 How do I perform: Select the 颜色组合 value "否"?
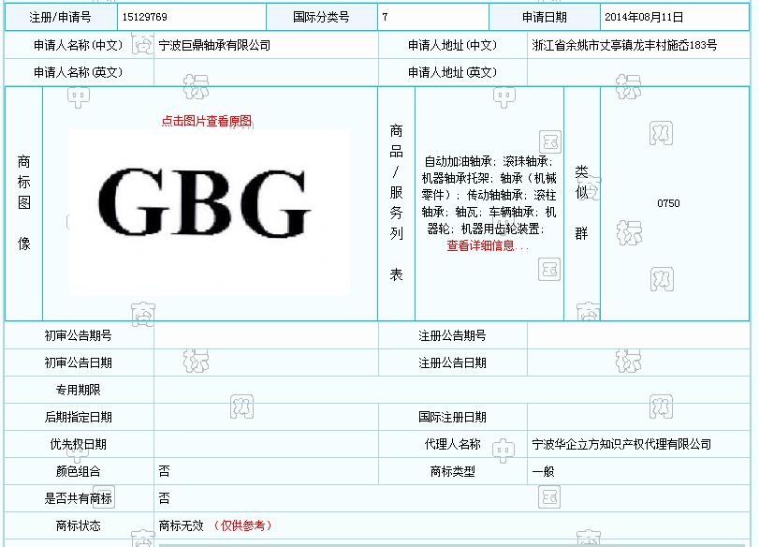[x=165, y=471]
